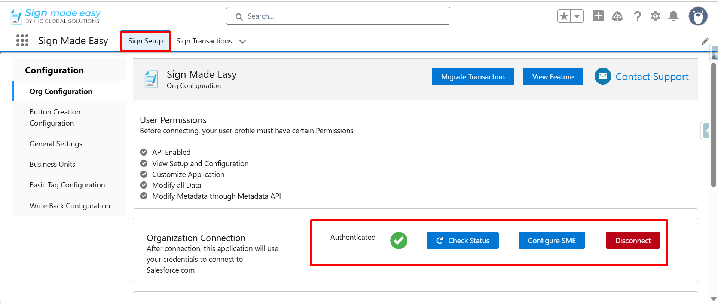Switch to the Sign Setup tab
The width and height of the screenshot is (718, 303).
(x=146, y=41)
